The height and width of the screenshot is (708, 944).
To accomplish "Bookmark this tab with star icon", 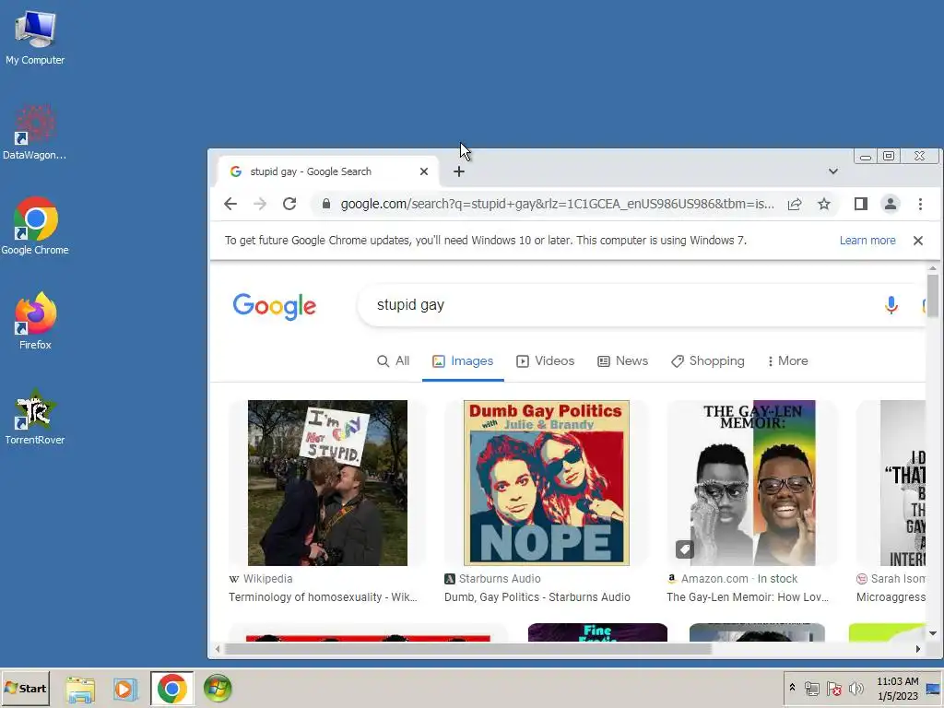I will click(824, 204).
